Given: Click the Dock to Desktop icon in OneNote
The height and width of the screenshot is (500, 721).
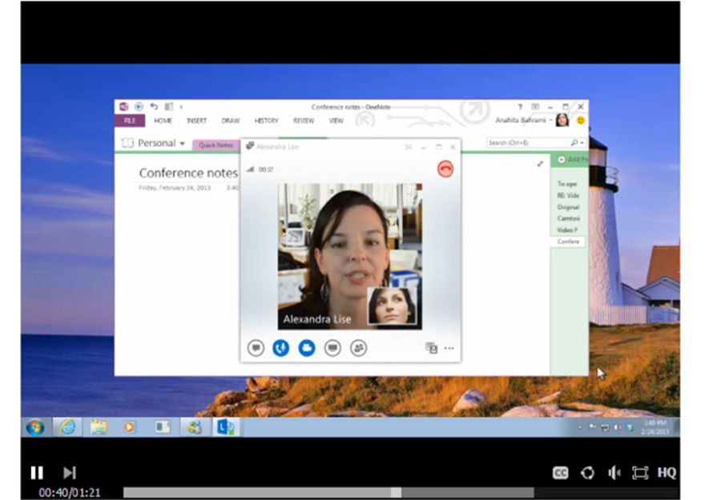Looking at the screenshot, I should (169, 106).
